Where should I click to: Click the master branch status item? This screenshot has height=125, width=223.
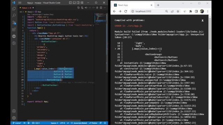(17, 123)
